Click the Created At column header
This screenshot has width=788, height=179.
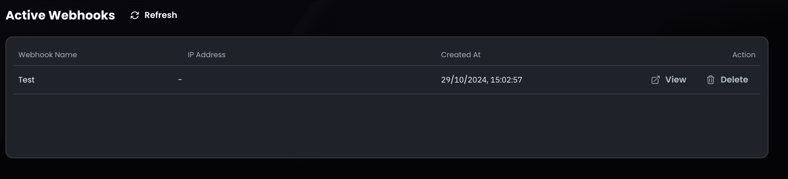(461, 55)
